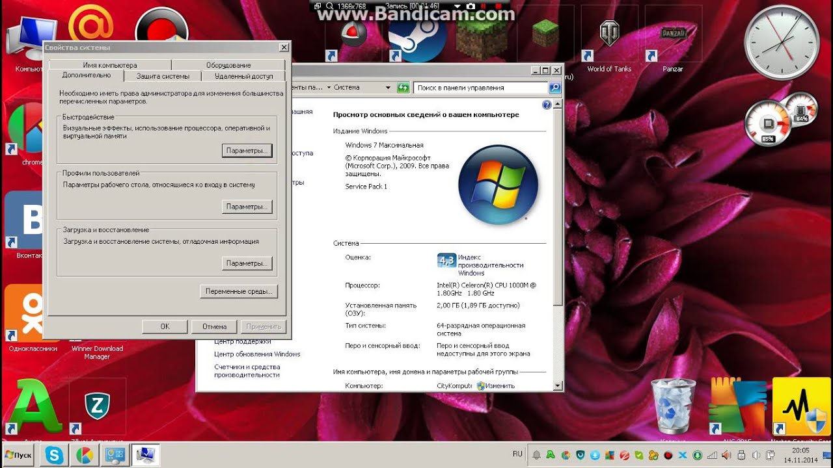Select the Service Pack 1 text

366,187
